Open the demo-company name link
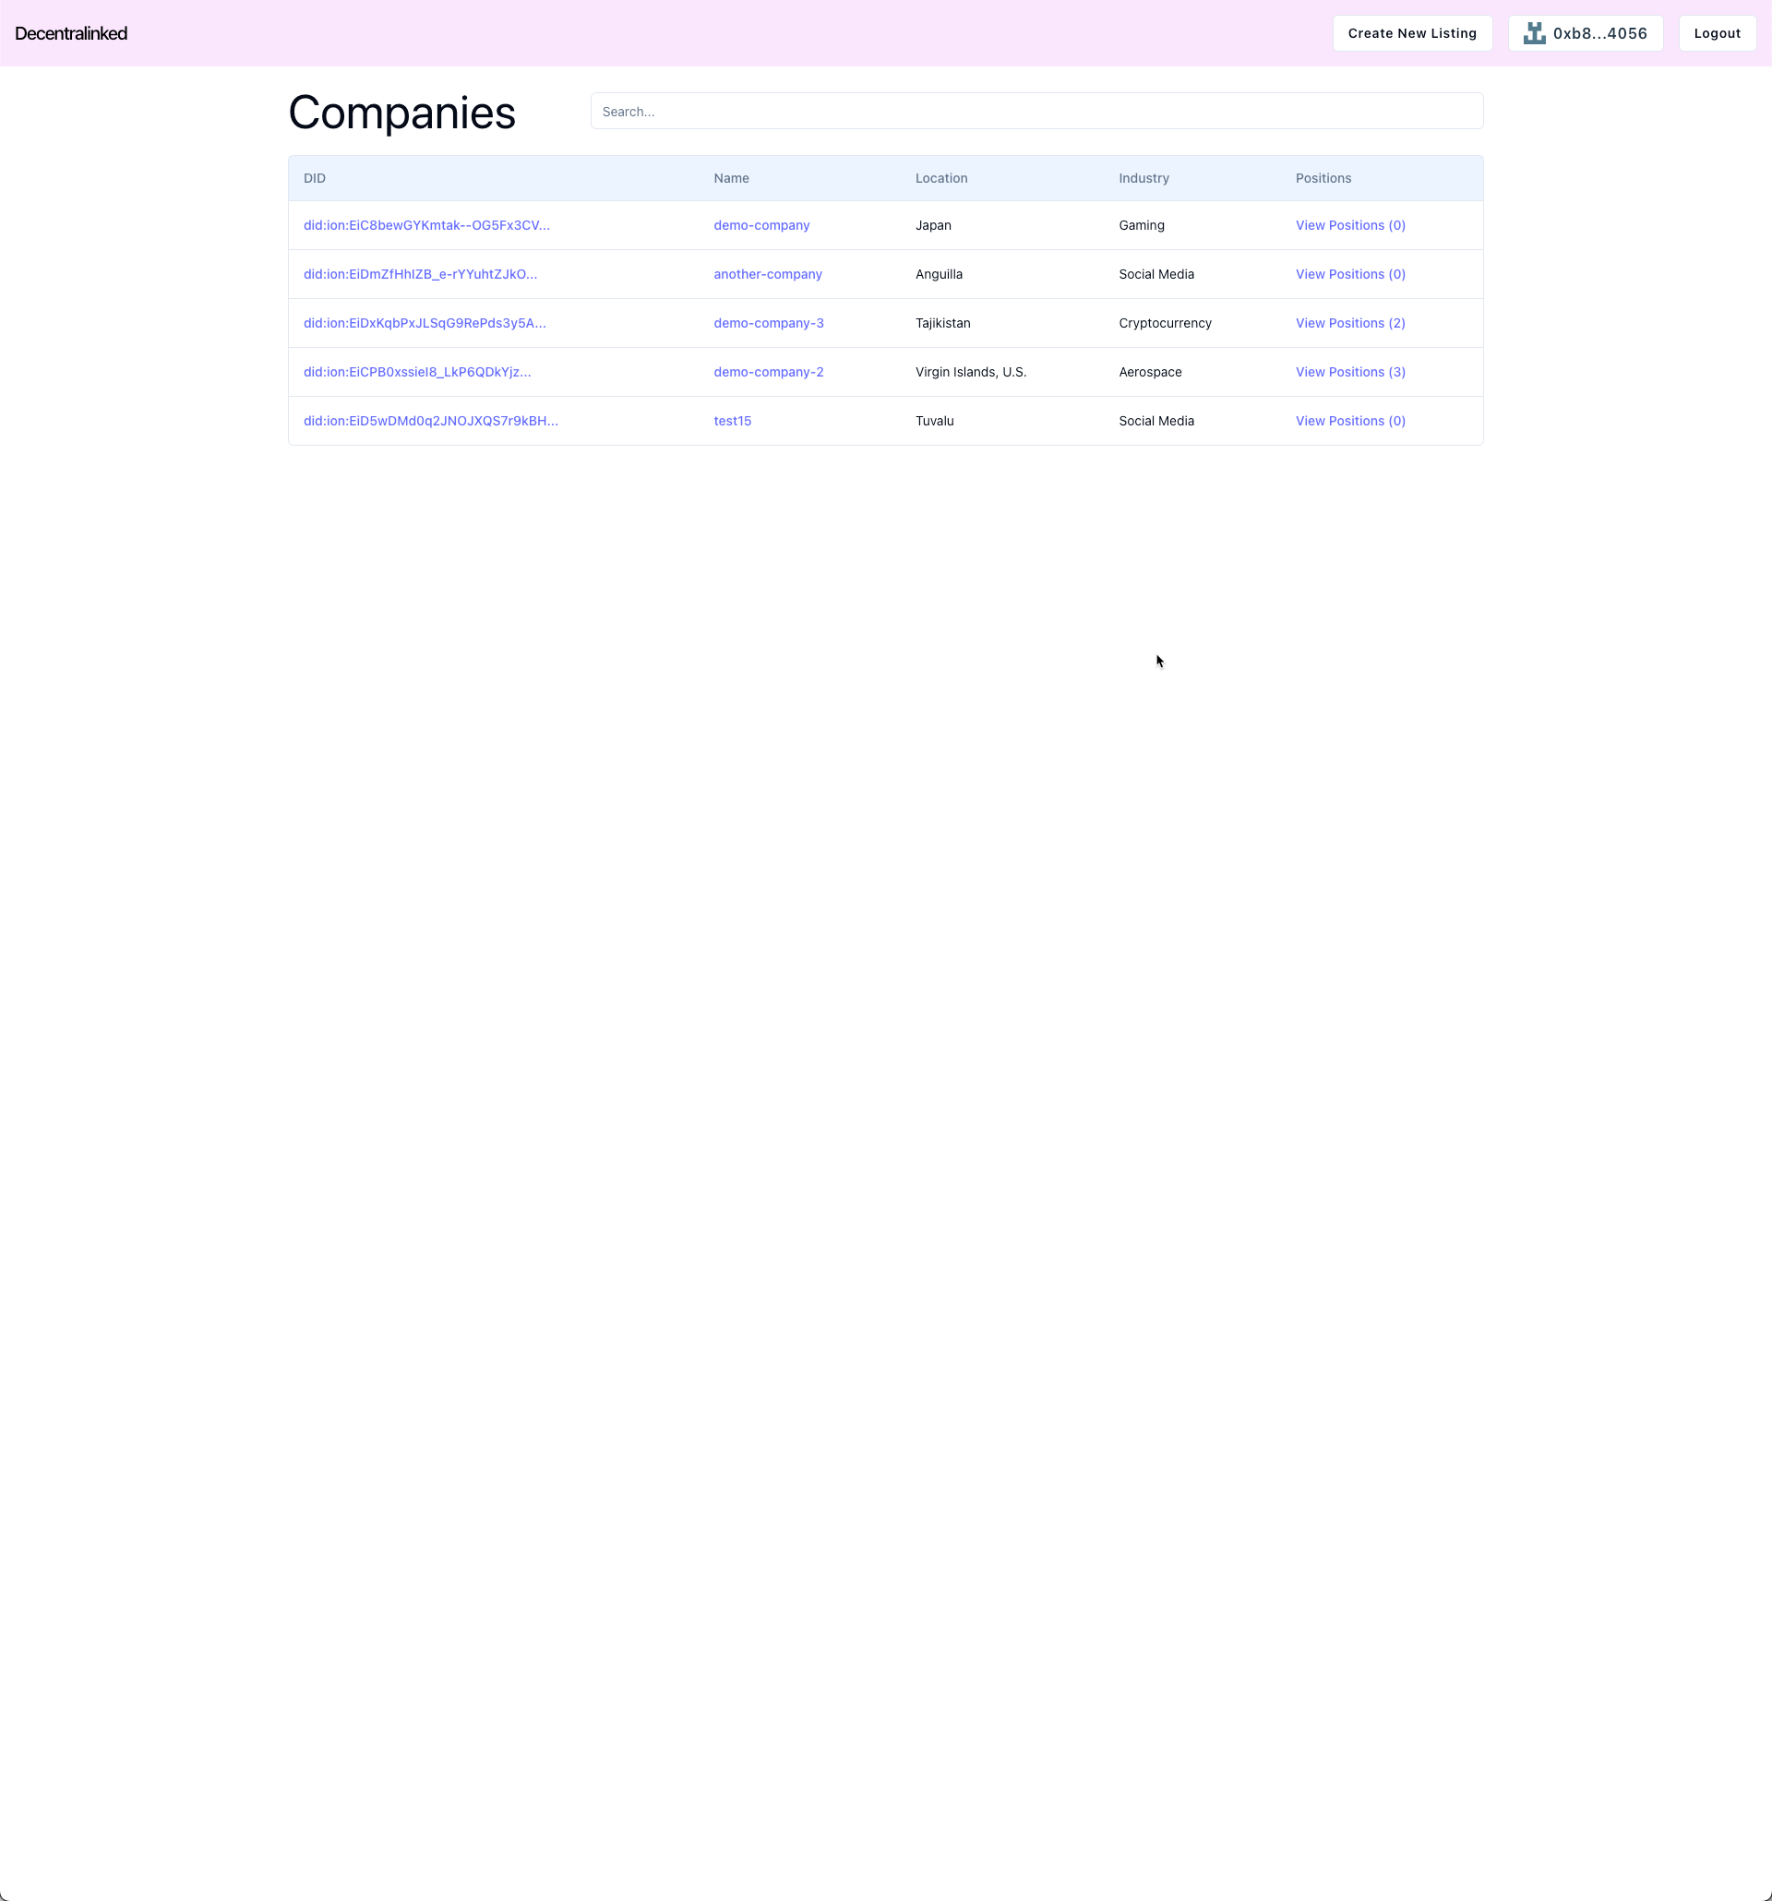 pyautogui.click(x=761, y=226)
